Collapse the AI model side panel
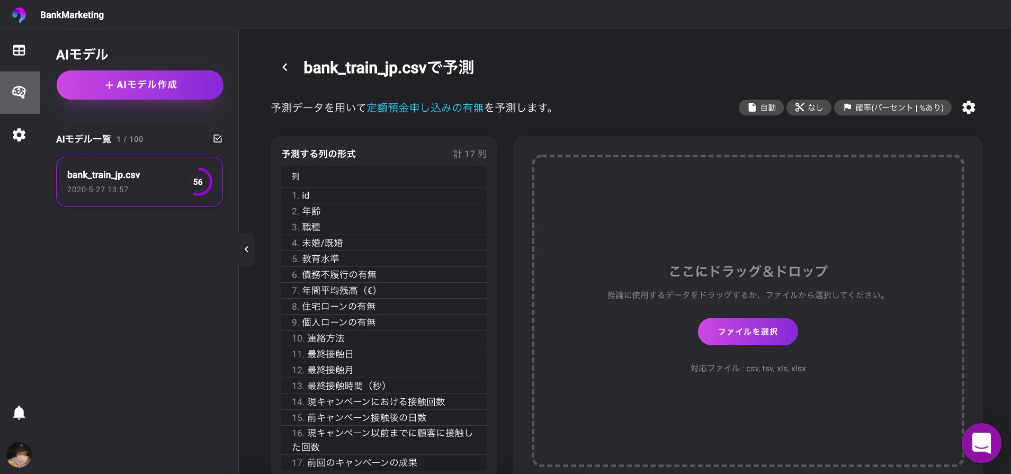The height and width of the screenshot is (474, 1011). tap(246, 249)
